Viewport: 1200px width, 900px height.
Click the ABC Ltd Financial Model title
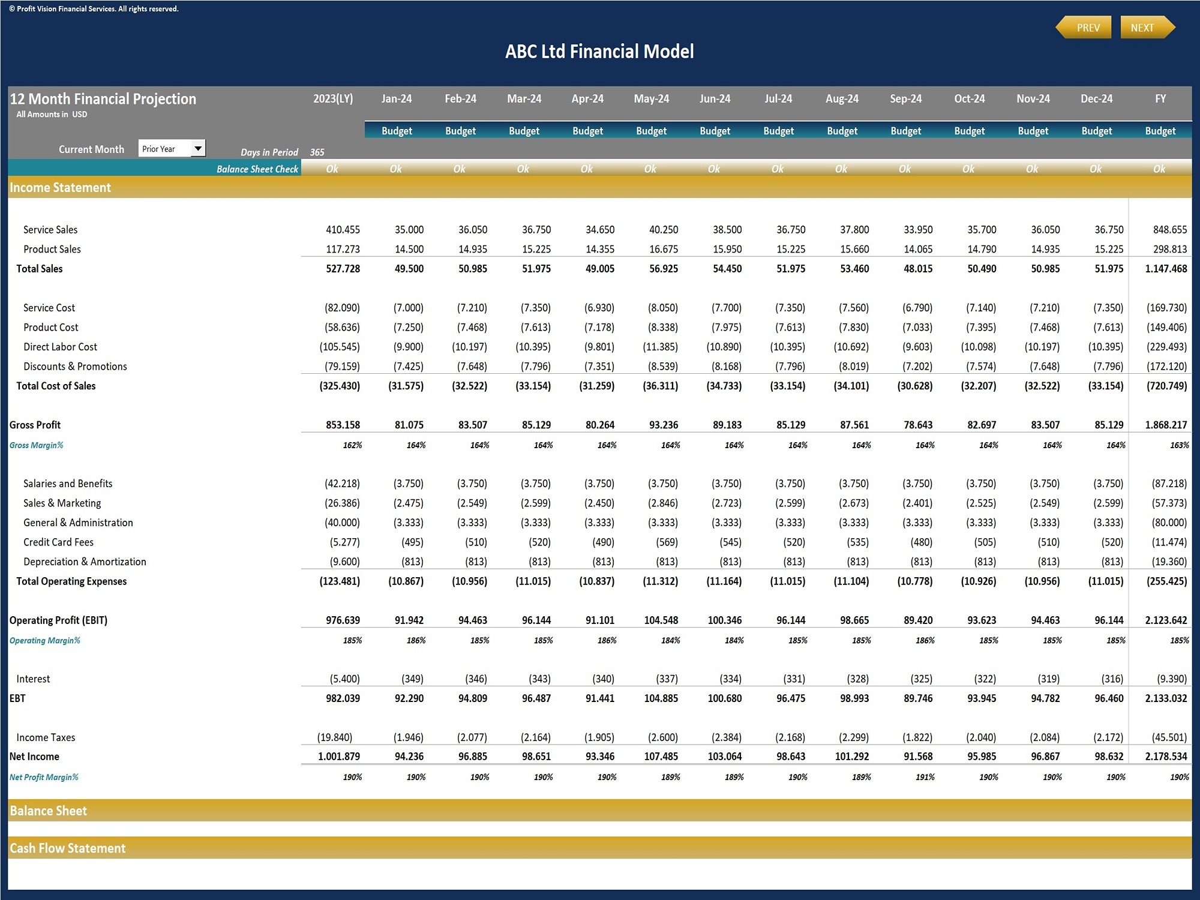coord(599,52)
